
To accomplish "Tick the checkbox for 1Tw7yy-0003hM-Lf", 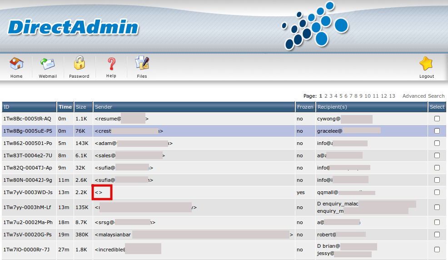I will 437,207.
